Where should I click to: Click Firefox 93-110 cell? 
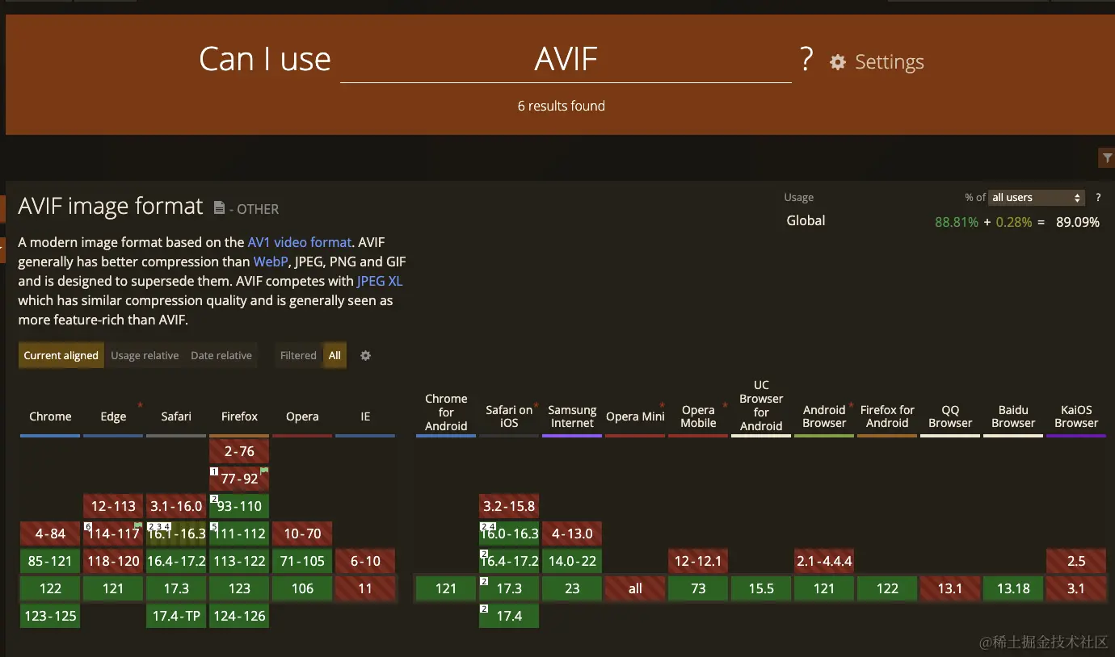tap(239, 506)
